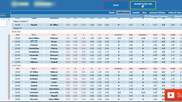
Task: Click odds 3.60 for Crotone vs Genoa
Action: (68, 45)
